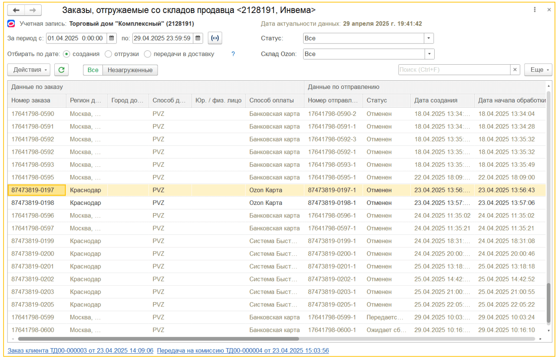Open the vertical ellipsis menu top right

[535, 10]
